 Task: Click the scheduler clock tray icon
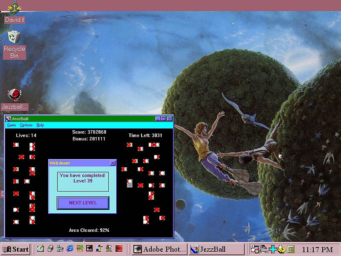pyautogui.click(x=254, y=249)
